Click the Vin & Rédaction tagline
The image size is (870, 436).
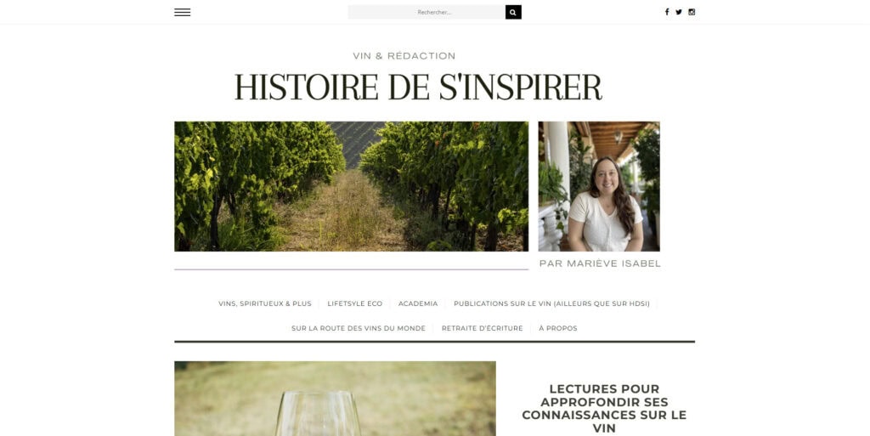[x=404, y=56]
